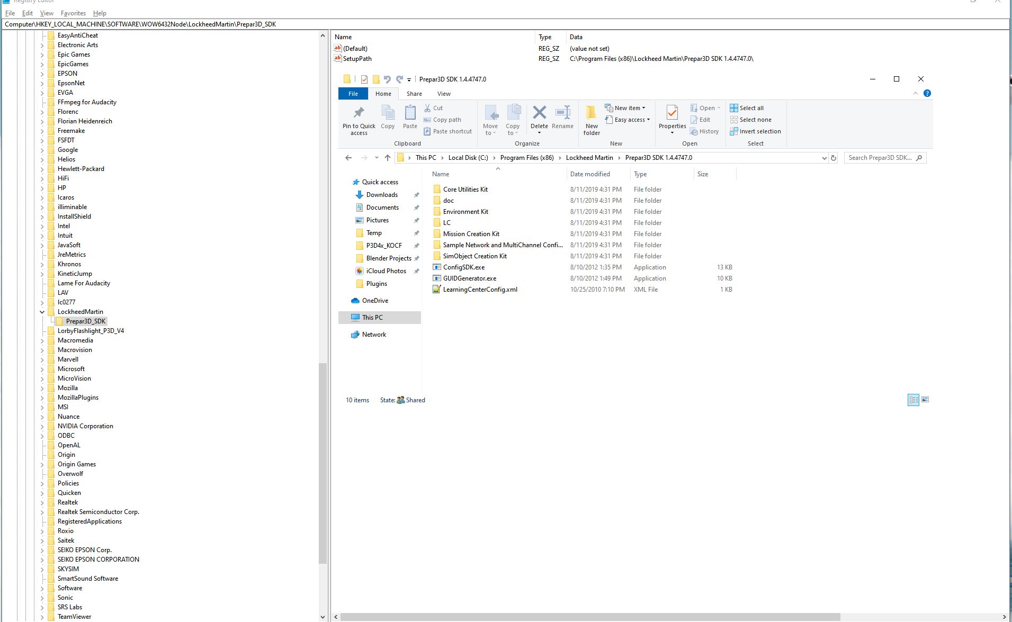1012x622 pixels.
Task: Click the Properties checkmark icon
Action: coord(672,112)
